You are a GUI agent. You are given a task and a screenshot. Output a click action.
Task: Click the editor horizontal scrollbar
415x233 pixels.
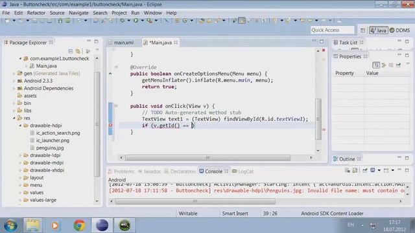[x=207, y=158]
